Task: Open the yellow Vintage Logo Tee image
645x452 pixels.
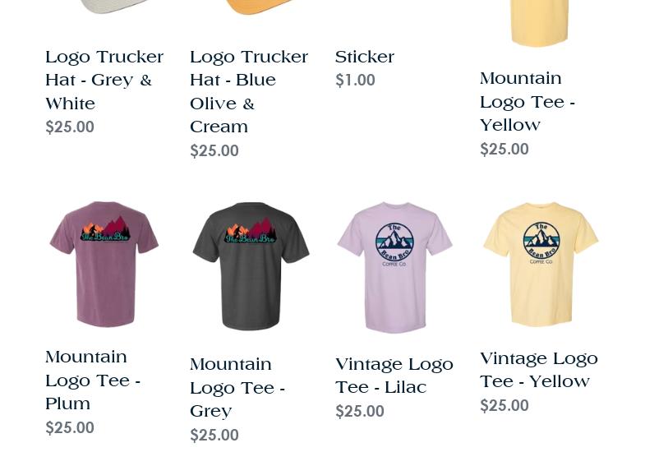Action: click(541, 264)
